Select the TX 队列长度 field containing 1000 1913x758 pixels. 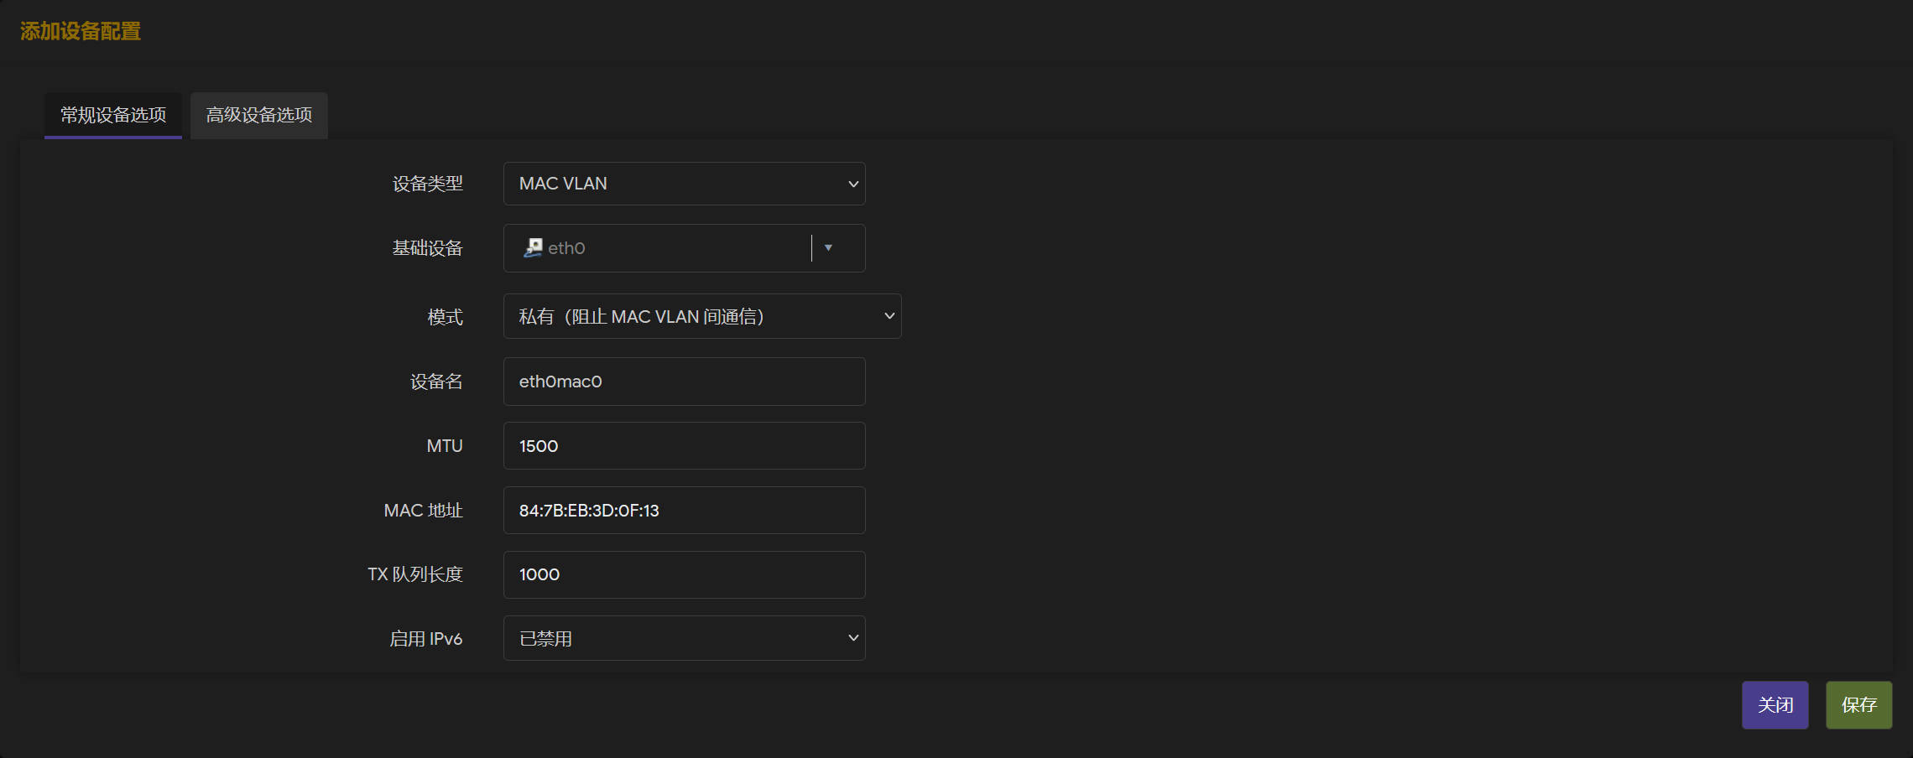pos(684,574)
